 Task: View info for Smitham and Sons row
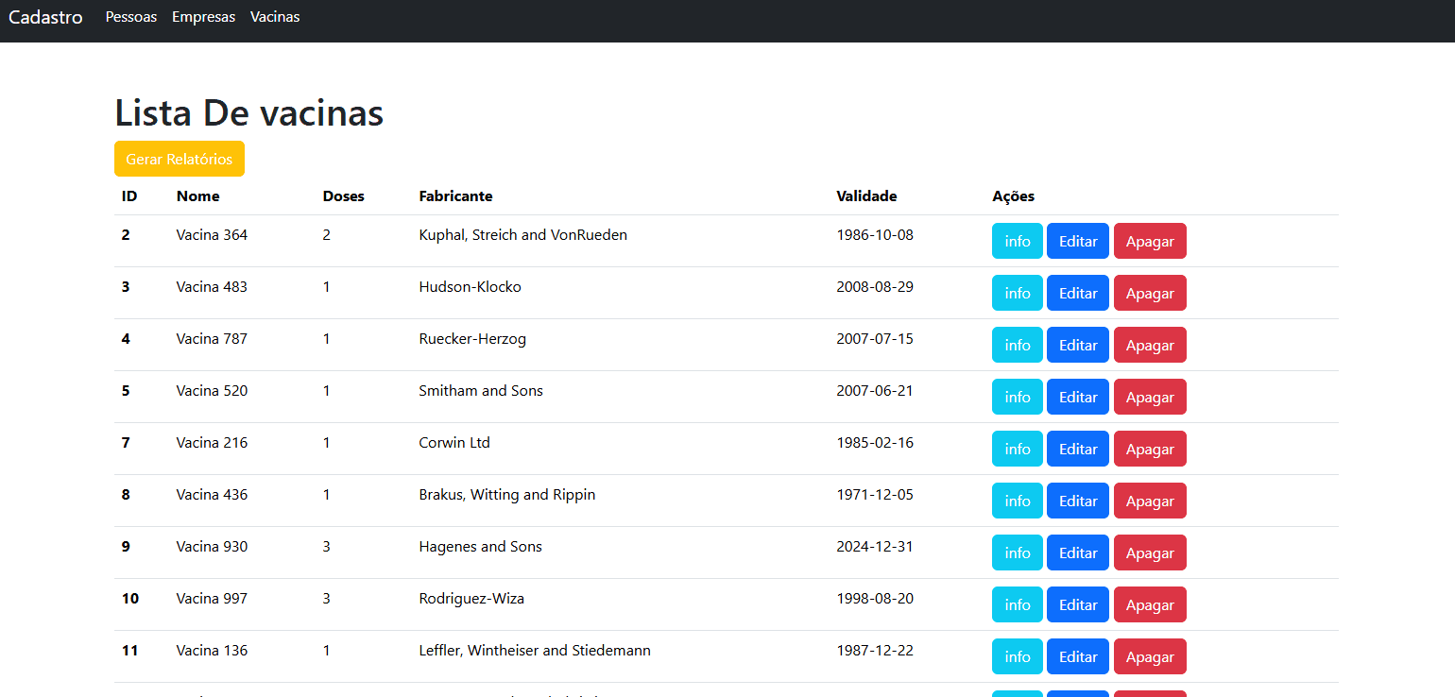click(x=1018, y=397)
